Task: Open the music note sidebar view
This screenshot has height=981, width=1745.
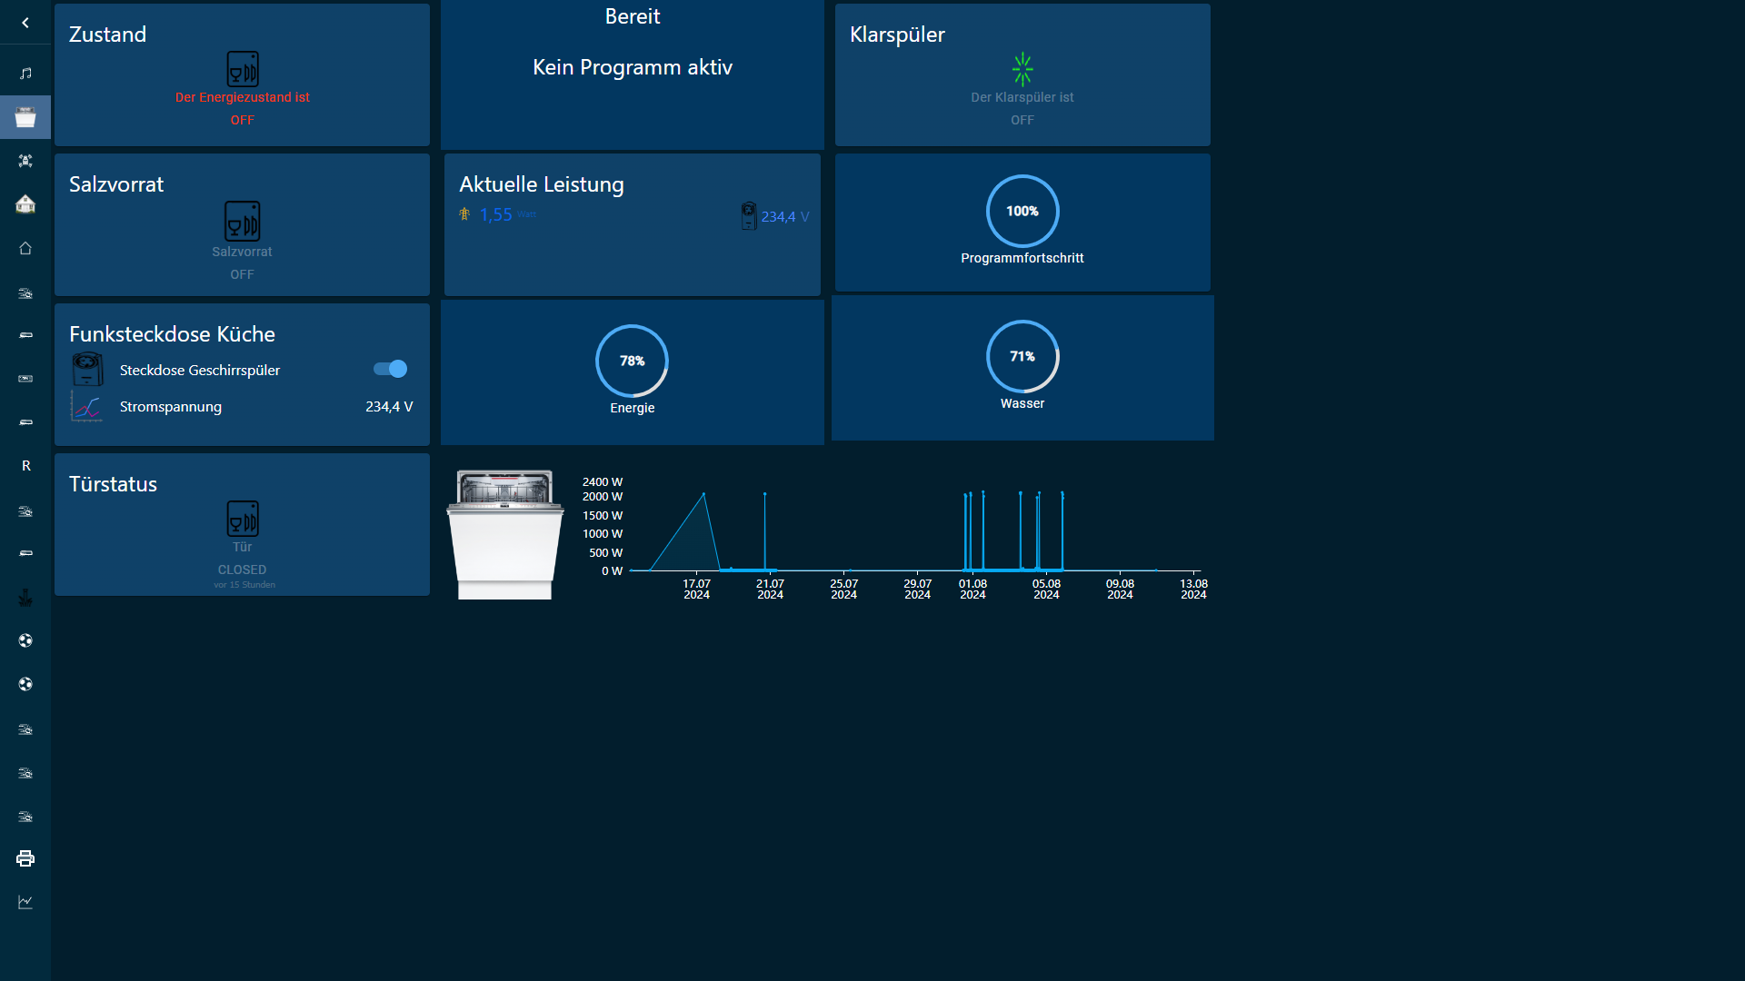Action: 25,73
